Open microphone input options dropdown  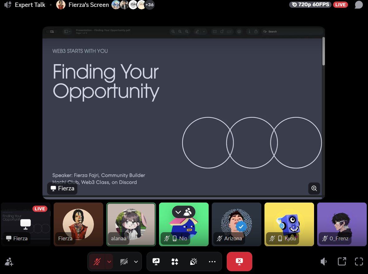click(x=109, y=262)
